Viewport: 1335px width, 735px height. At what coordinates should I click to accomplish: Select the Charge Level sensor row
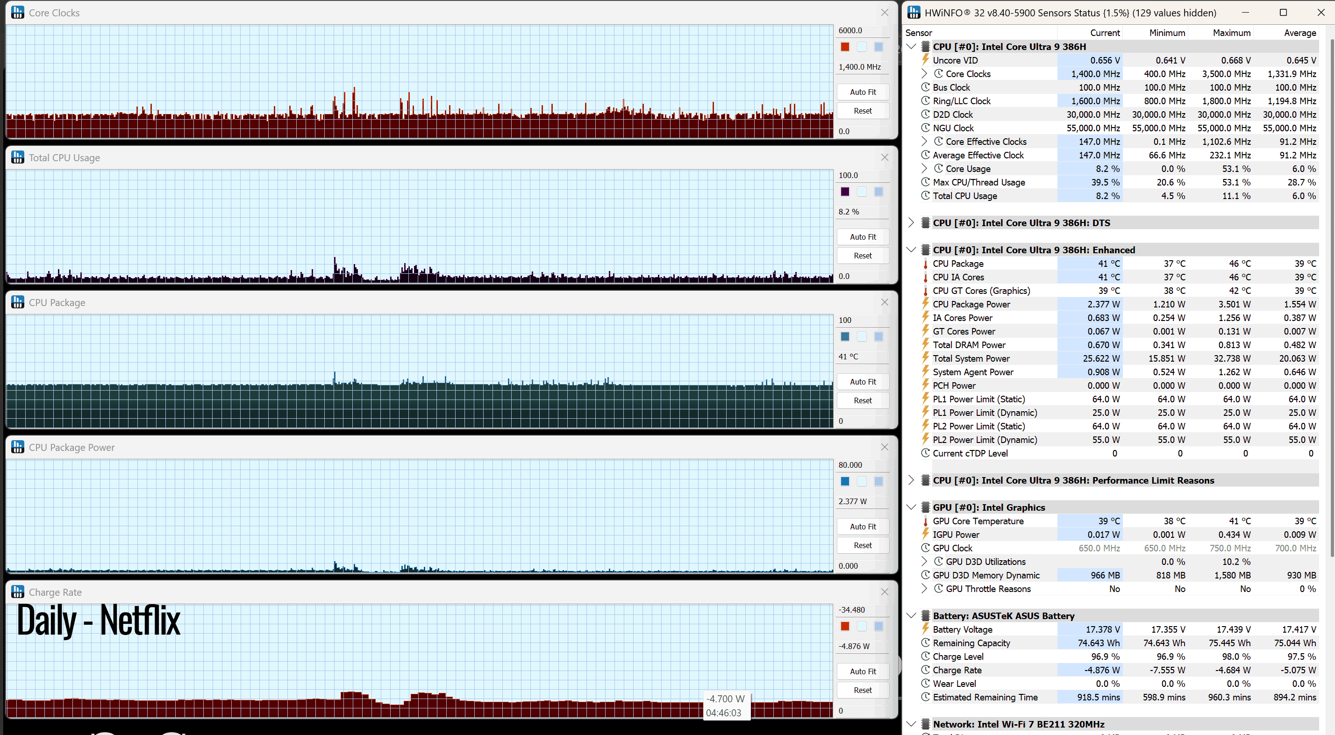coord(1119,656)
